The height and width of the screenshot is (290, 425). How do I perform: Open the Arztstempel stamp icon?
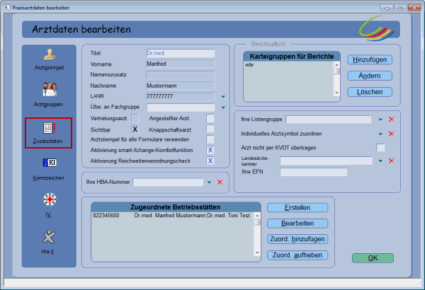(50, 54)
